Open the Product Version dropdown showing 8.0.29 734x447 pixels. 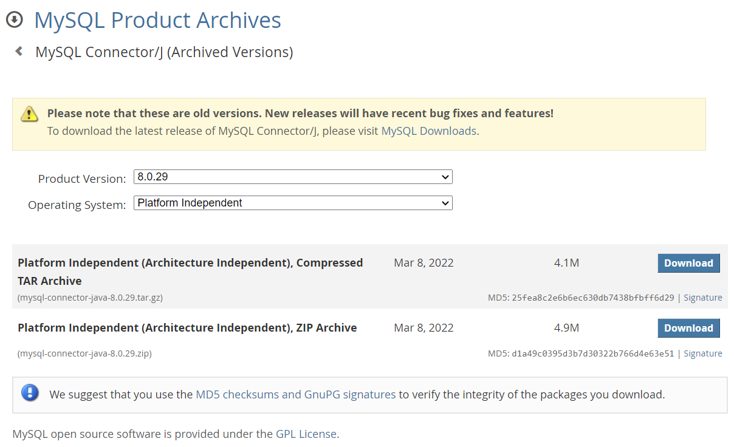(x=293, y=177)
